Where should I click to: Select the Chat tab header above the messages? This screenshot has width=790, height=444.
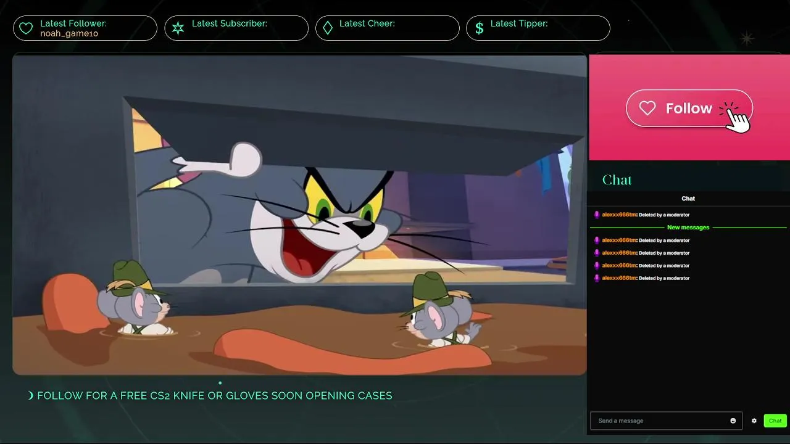click(x=688, y=199)
